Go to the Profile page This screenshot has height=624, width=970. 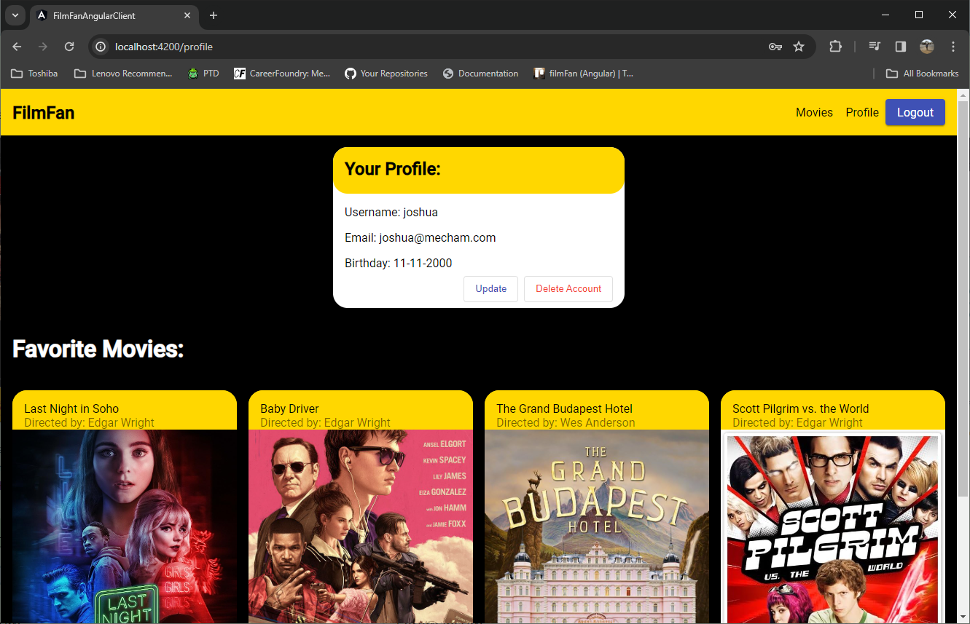tap(862, 112)
